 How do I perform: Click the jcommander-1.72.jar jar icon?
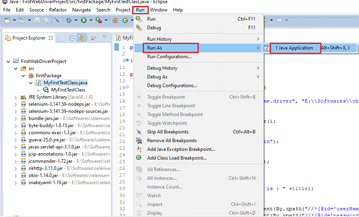23,161
